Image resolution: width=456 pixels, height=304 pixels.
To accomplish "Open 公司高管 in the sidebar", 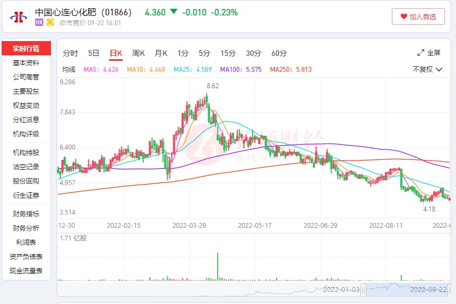I will [26, 77].
